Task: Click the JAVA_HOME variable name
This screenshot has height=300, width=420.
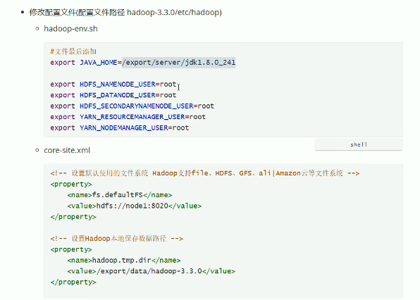Action: [98, 63]
